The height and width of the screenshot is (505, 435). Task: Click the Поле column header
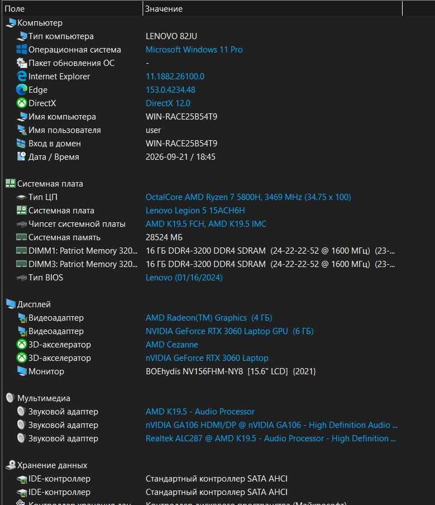pyautogui.click(x=72, y=9)
